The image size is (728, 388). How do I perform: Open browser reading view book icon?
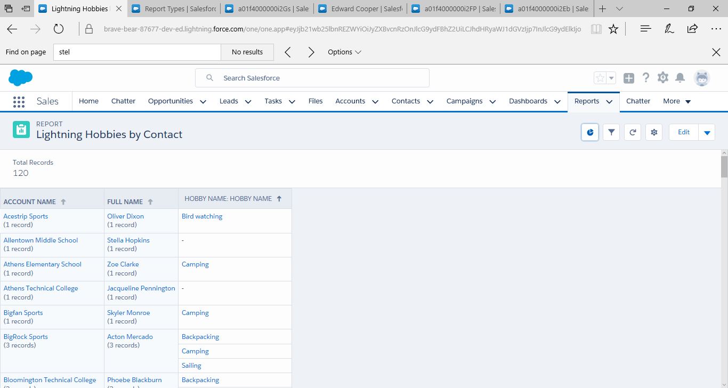pos(596,29)
